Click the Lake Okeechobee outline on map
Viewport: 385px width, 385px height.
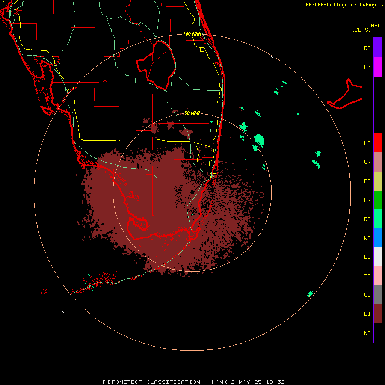[x=156, y=65]
